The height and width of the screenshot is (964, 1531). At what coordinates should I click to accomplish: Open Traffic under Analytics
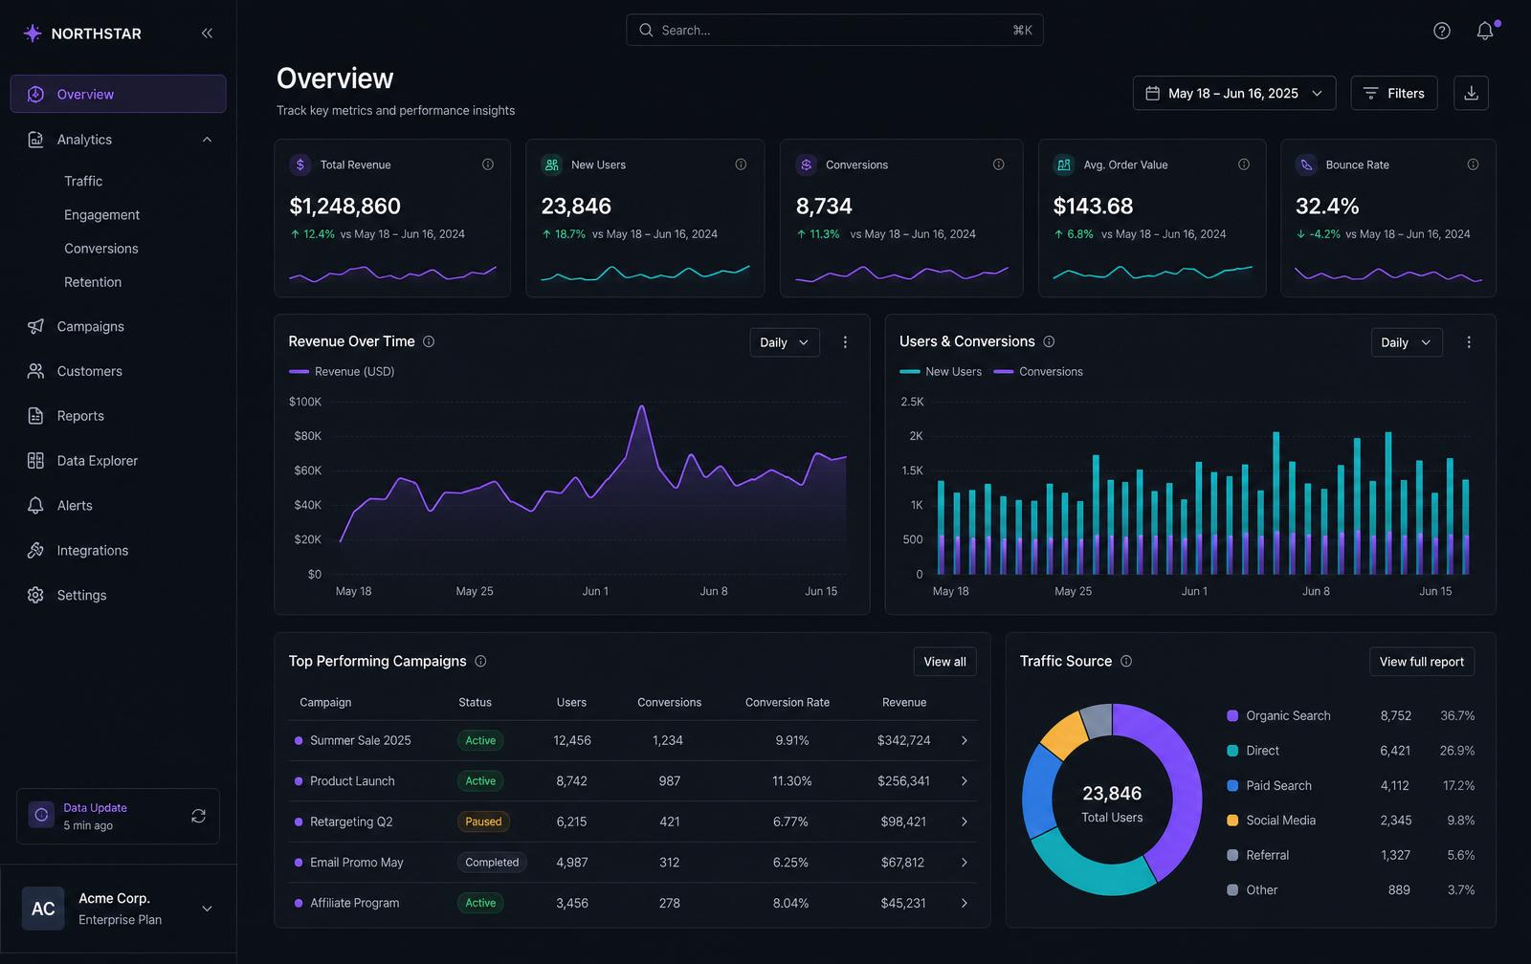pos(83,181)
